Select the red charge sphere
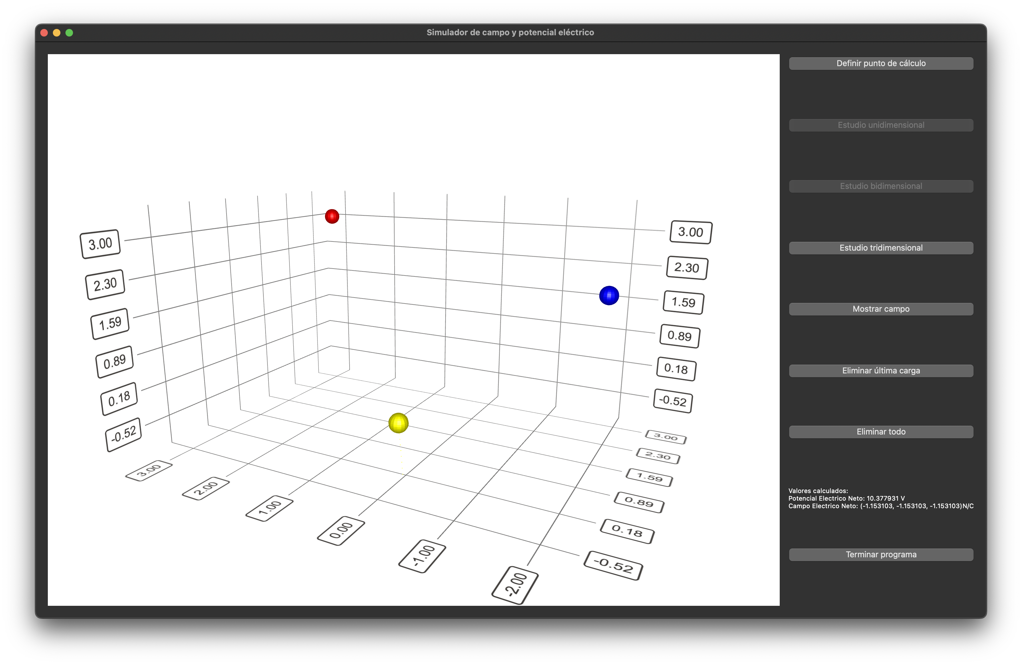1022x665 pixels. point(332,216)
